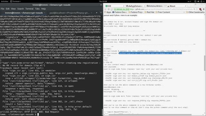Open the Fedora Project bookmark folder
Image resolution: width=206 pixels, height=116 pixels.
coord(136,12)
